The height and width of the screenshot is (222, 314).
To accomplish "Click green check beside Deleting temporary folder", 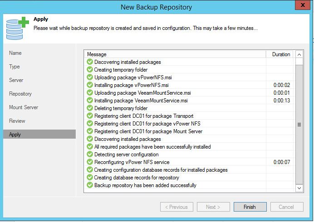I will coord(89,108).
